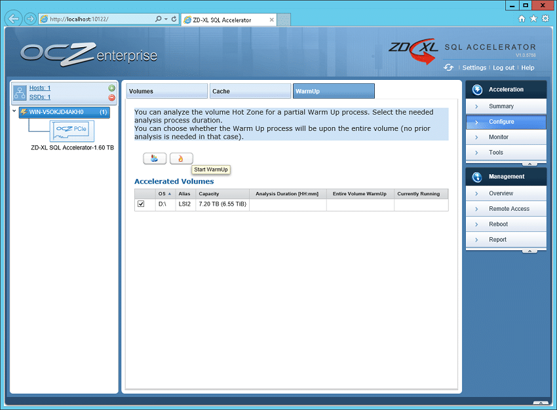
Task: Click the network topology icon beside Hosts
Action: coord(20,92)
